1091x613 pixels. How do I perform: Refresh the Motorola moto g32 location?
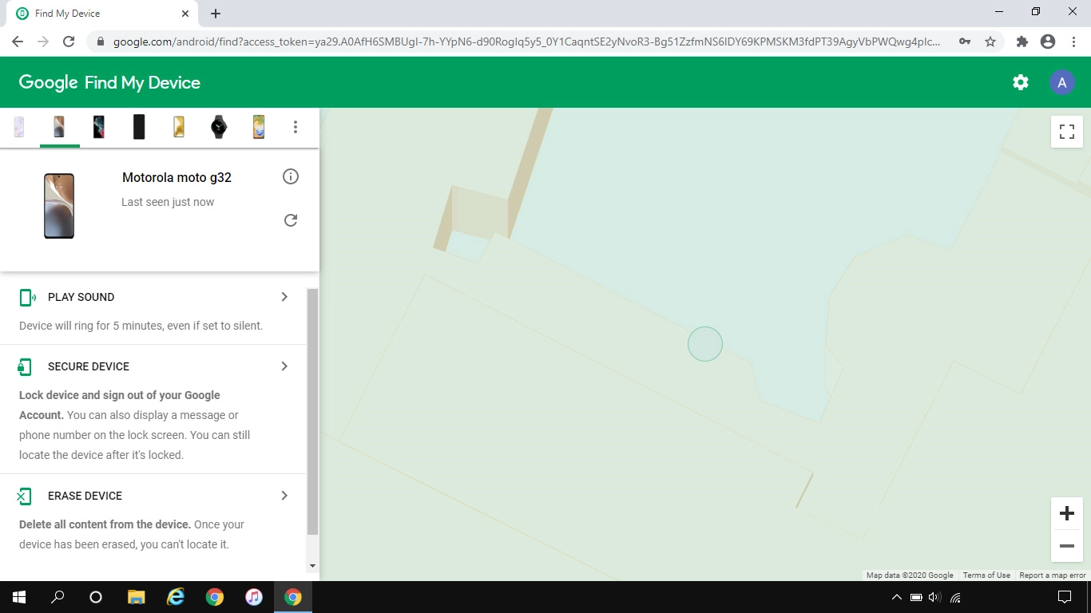[291, 220]
